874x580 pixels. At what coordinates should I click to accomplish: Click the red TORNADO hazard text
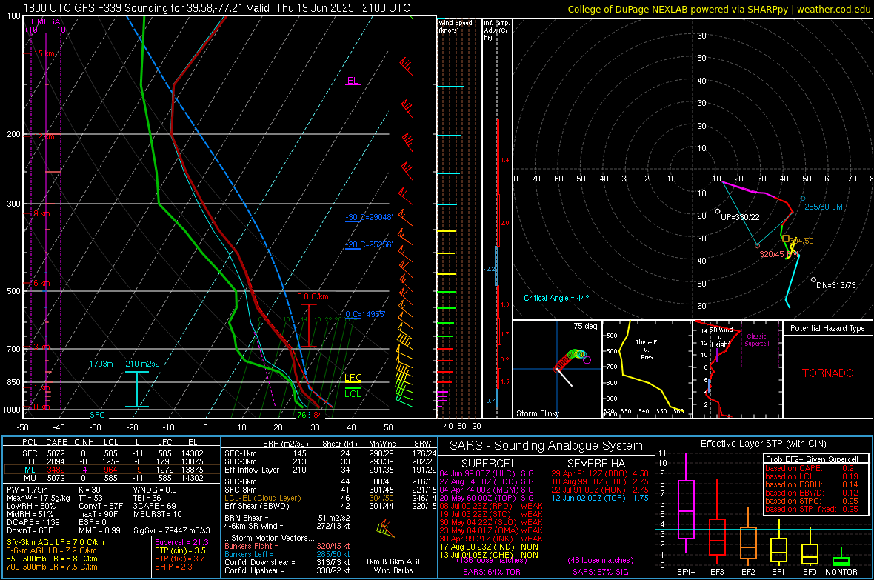[828, 373]
